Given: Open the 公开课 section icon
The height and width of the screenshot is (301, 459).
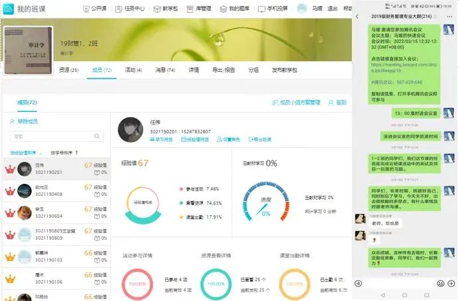Looking at the screenshot, I should 86,9.
